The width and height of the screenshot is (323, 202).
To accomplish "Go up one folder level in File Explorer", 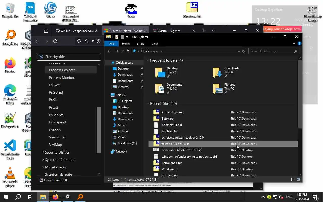I will [x=128, y=51].
